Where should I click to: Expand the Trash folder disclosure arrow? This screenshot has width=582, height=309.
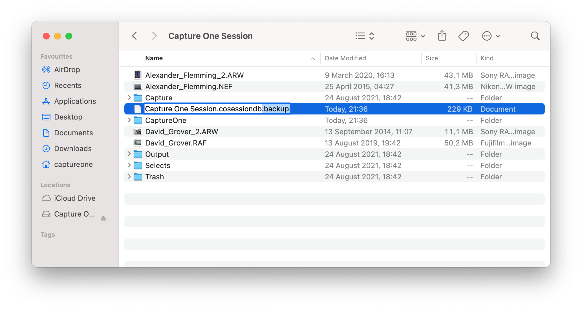tap(129, 176)
